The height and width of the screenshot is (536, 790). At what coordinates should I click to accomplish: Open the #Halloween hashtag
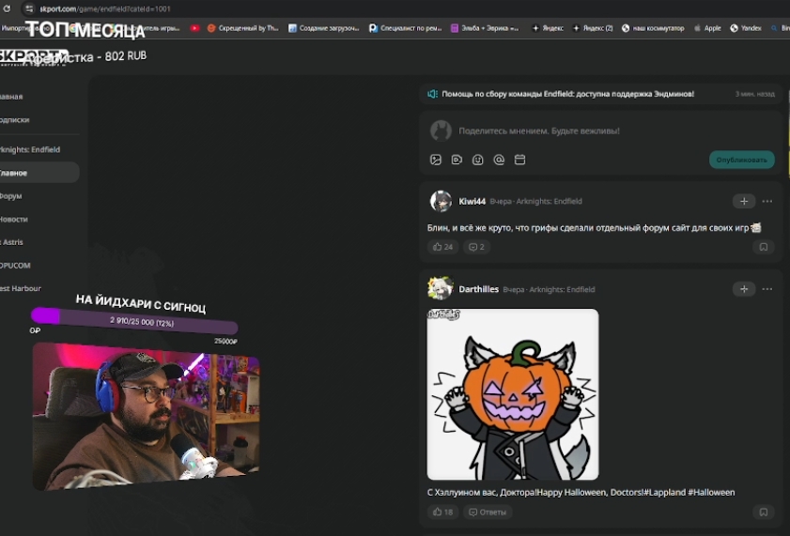(711, 492)
